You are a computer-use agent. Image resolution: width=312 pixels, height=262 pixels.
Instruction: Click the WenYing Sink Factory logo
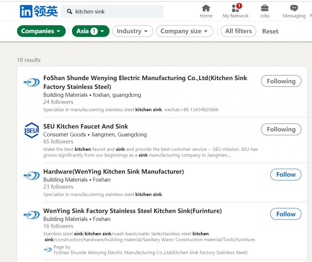tap(32, 215)
